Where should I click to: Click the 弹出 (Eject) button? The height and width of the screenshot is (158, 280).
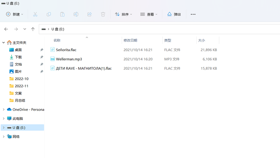174,14
